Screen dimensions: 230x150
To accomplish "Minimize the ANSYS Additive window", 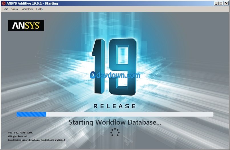I will tap(216, 3).
